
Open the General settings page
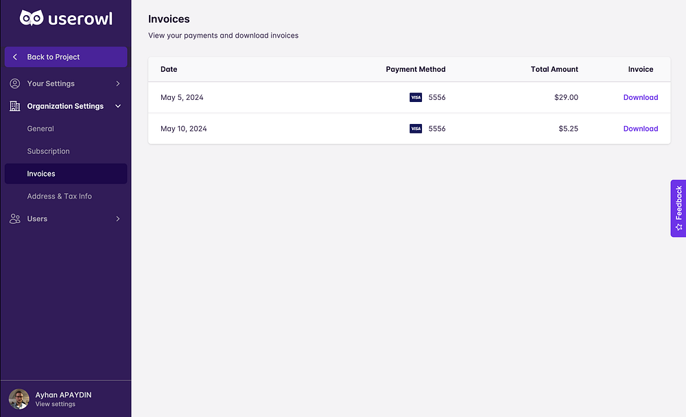point(40,129)
